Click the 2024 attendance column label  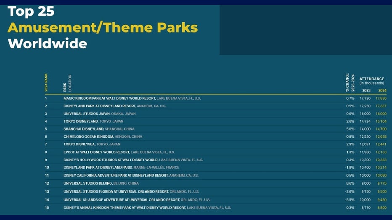click(382, 90)
